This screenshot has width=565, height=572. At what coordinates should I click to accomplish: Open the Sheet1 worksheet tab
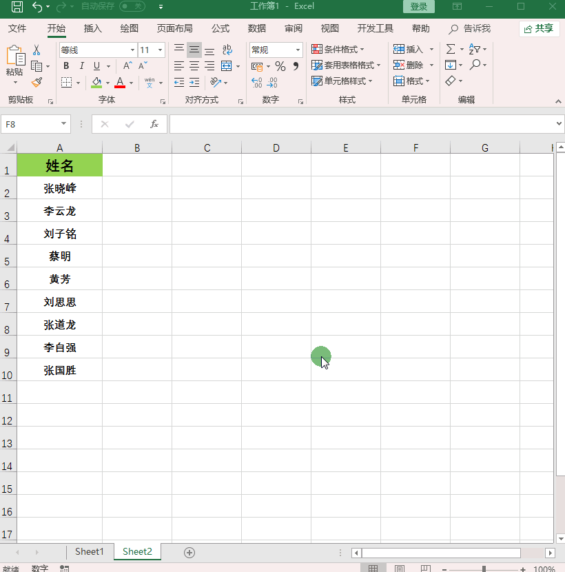pos(90,551)
